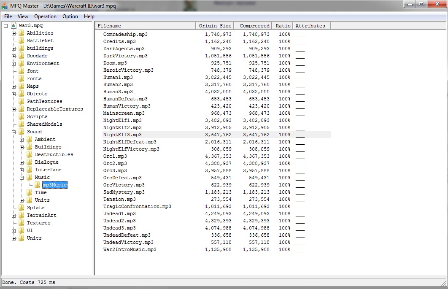Image resolution: width=448 pixels, height=289 pixels.
Task: Click the Time folder icon
Action: pos(30,193)
